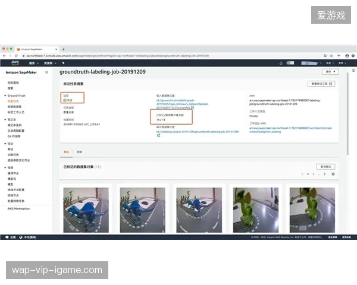Open 控制面板 dashboard in sidebar
The width and height of the screenshot is (357, 285).
click(x=13, y=83)
